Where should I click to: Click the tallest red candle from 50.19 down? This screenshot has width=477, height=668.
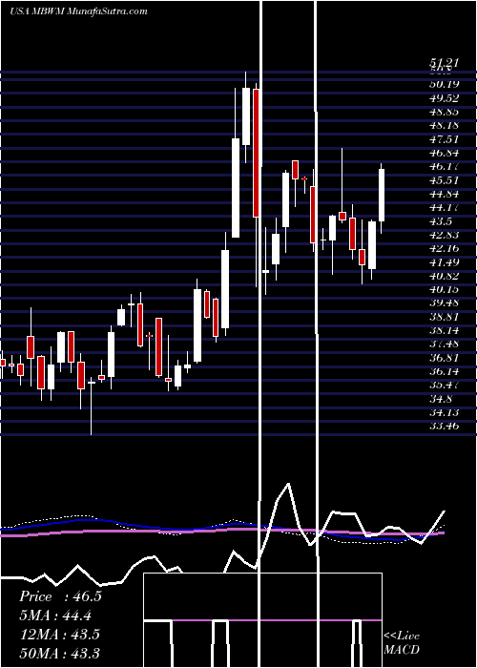click(256, 154)
